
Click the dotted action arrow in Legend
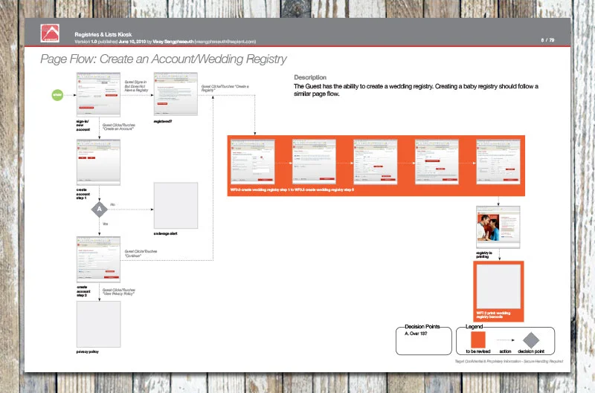(505, 340)
